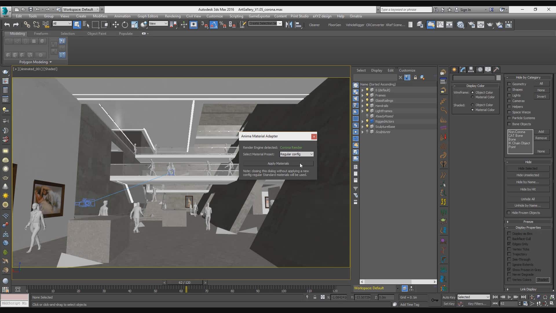
Task: Open the Modify command panel tab
Action: 462,70
